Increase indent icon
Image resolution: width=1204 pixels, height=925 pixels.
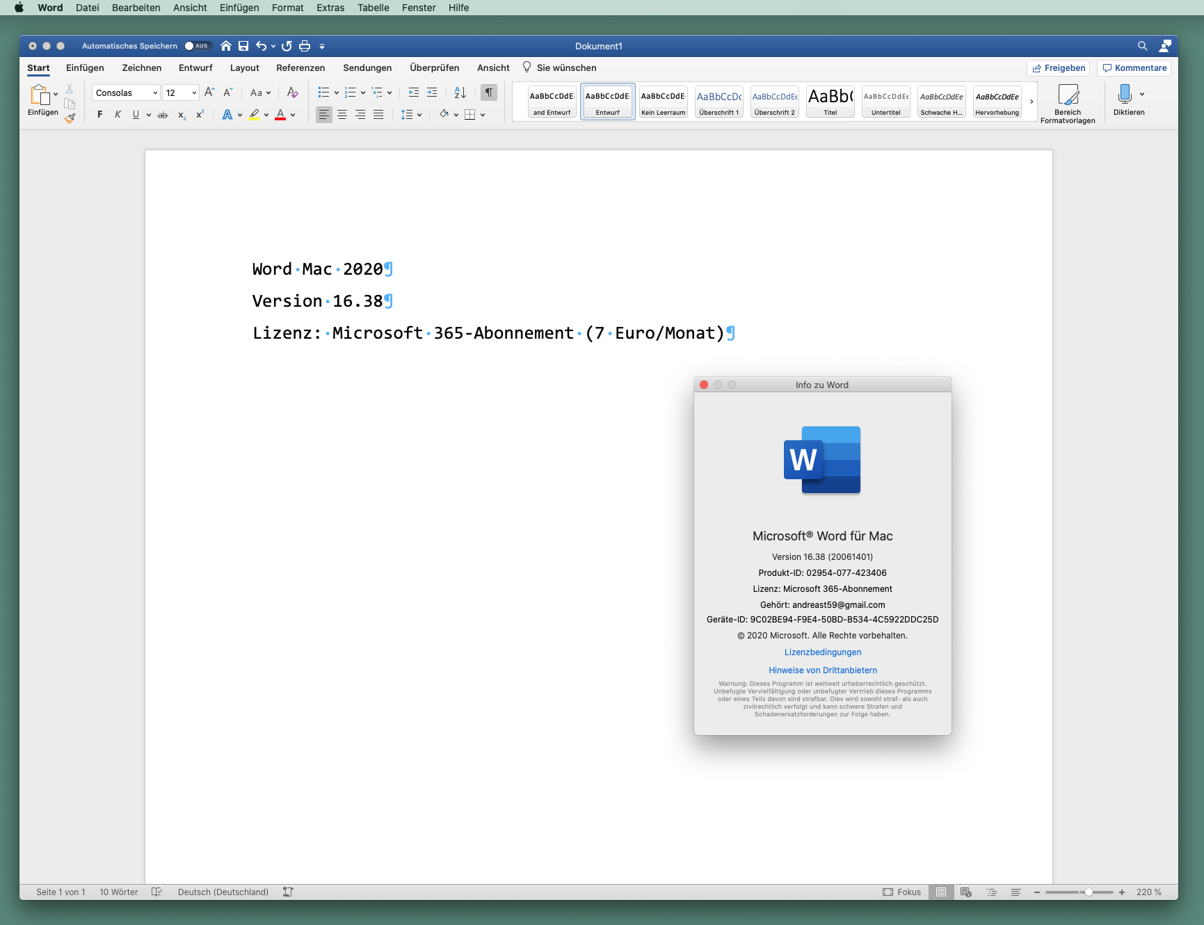tap(432, 92)
